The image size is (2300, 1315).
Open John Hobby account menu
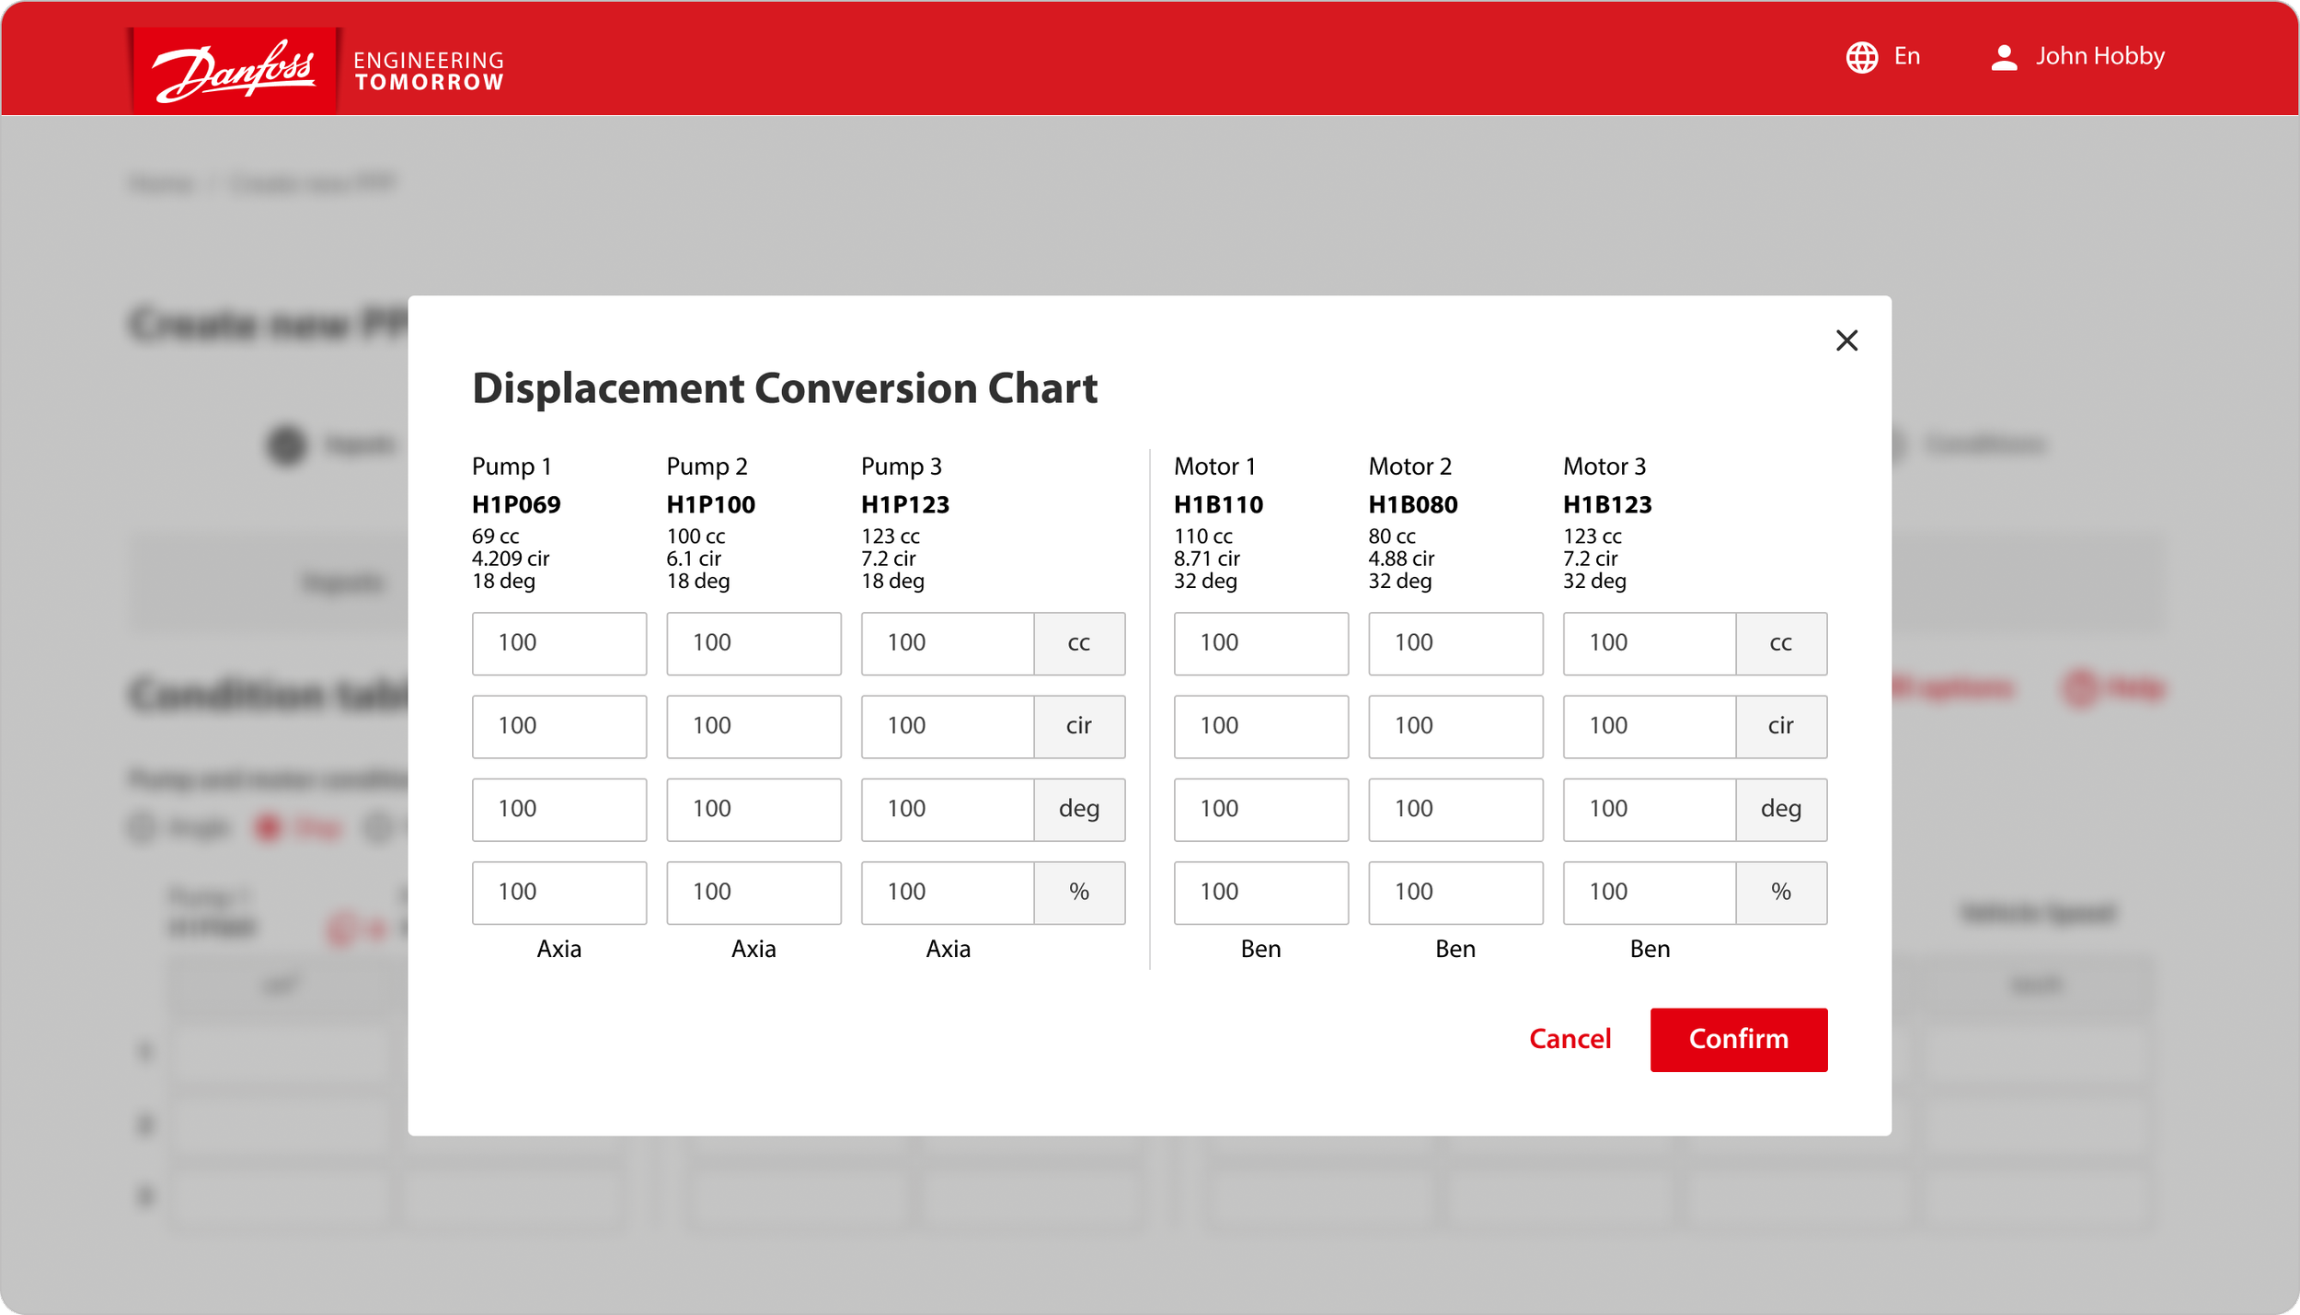[2099, 57]
